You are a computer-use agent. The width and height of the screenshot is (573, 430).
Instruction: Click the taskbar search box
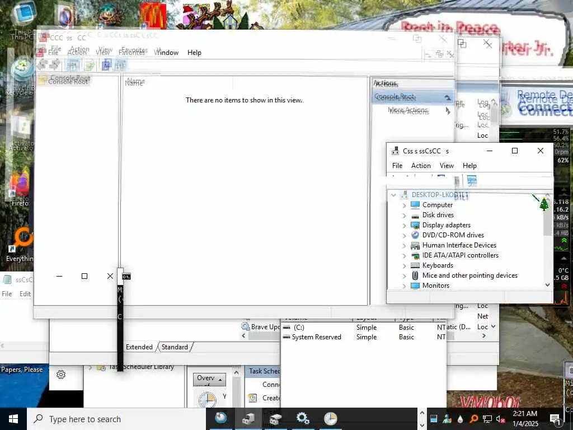116,419
